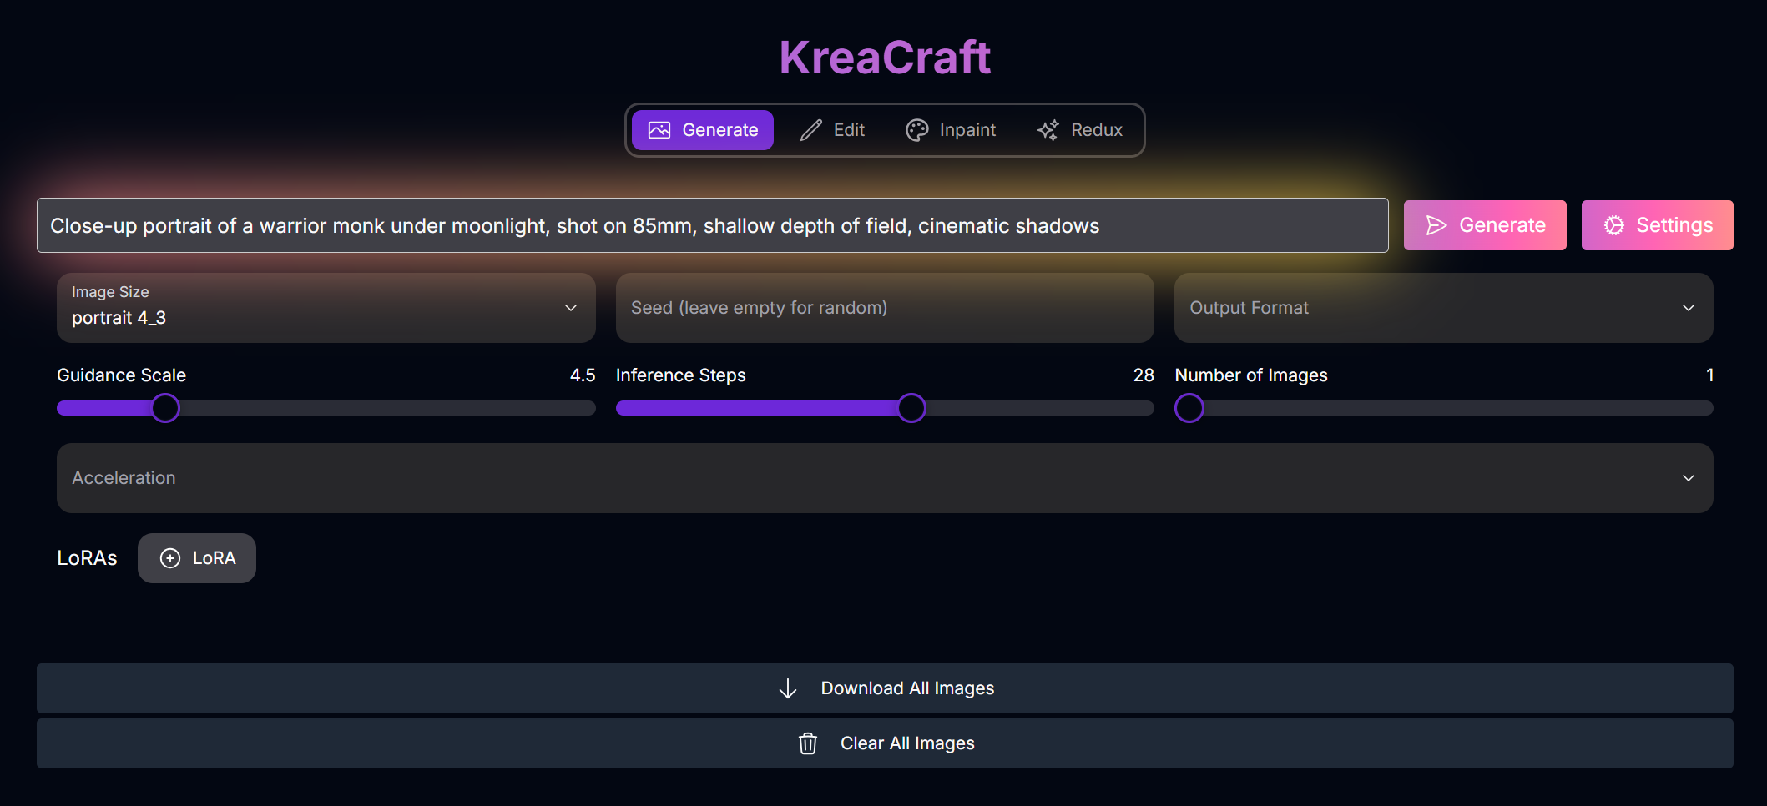
Task: Open the Settings button
Action: point(1658,225)
